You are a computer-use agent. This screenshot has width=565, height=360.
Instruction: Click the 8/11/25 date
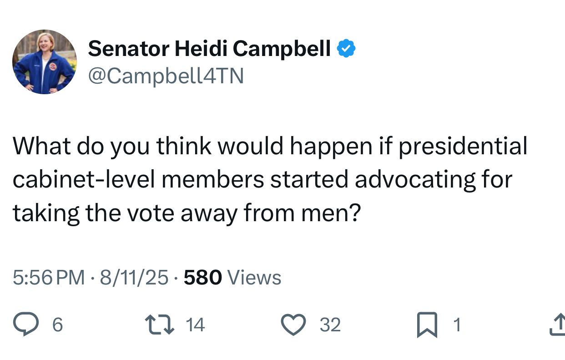click(134, 277)
